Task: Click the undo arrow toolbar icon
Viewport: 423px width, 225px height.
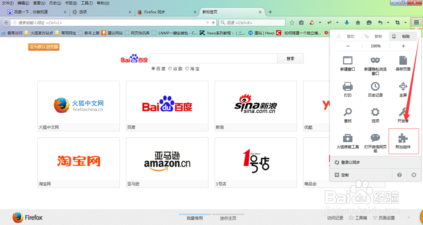Action: (x=380, y=23)
